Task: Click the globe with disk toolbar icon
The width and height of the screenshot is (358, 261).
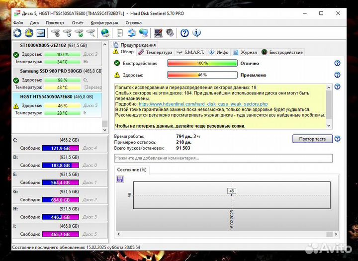Action: coord(105,33)
